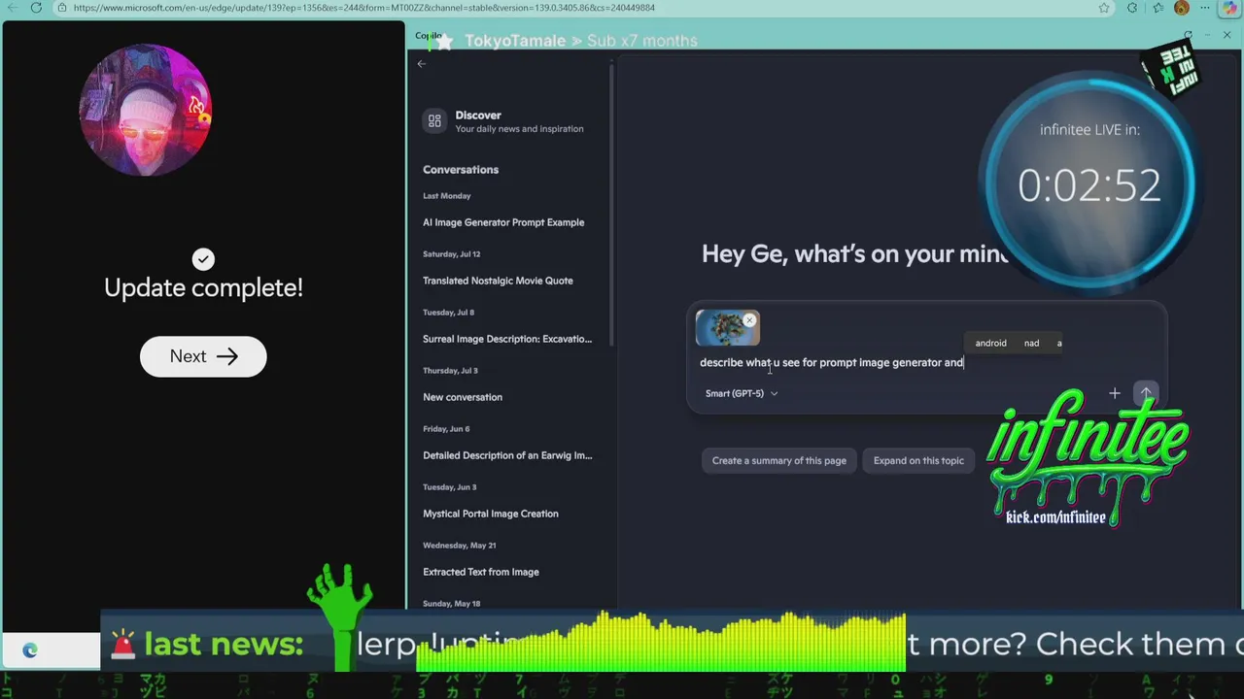Click the plus attach icon
1244x699 pixels.
point(1115,393)
